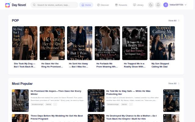Open 'Three Days Before My Wedding' cover thumbnail
The height and width of the screenshot is (122, 195).
[20, 118]
